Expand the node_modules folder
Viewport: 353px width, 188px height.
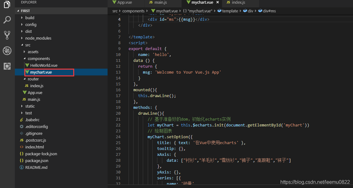point(22,38)
